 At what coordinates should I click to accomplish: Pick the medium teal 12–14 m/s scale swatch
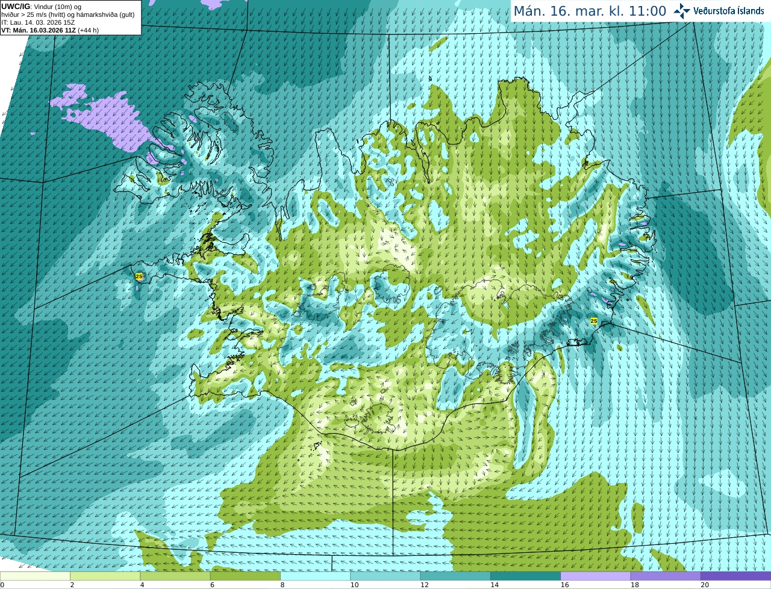(x=455, y=576)
